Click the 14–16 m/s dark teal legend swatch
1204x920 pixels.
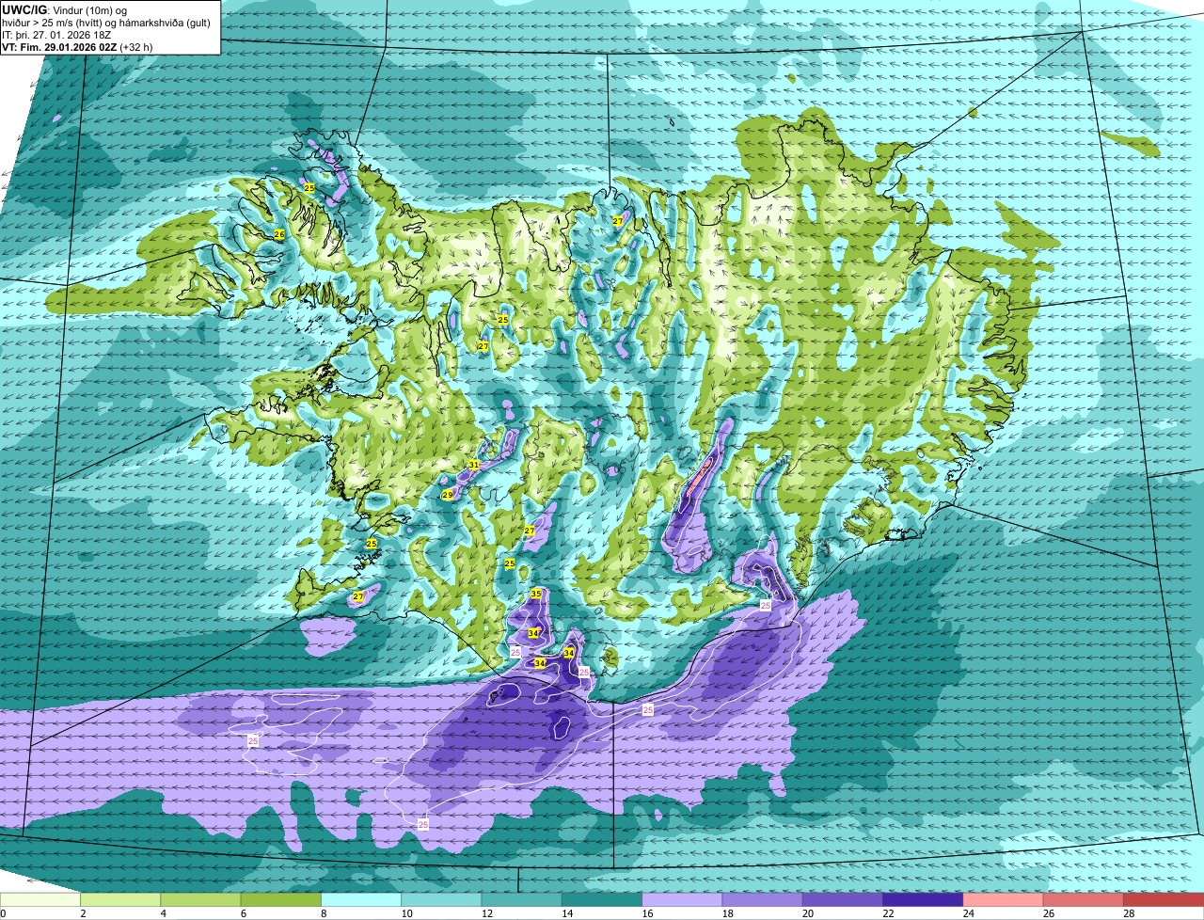coord(602,899)
